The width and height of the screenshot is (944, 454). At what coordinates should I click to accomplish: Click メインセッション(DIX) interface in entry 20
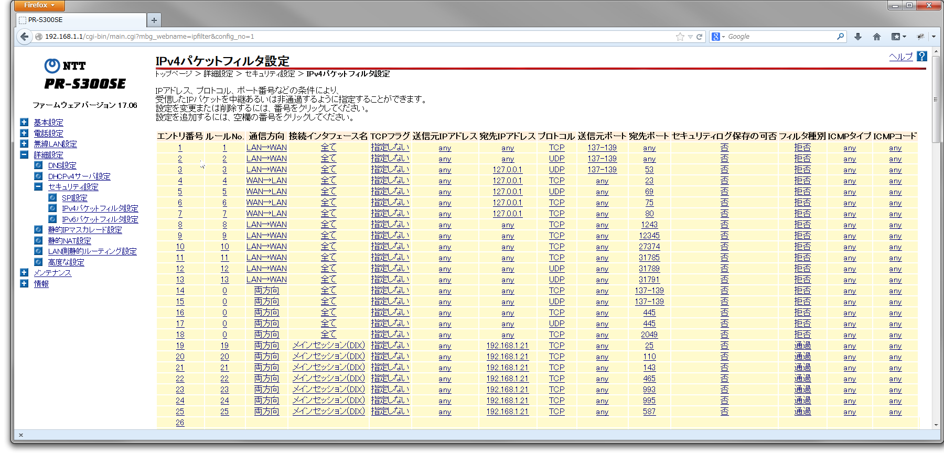pyautogui.click(x=329, y=357)
